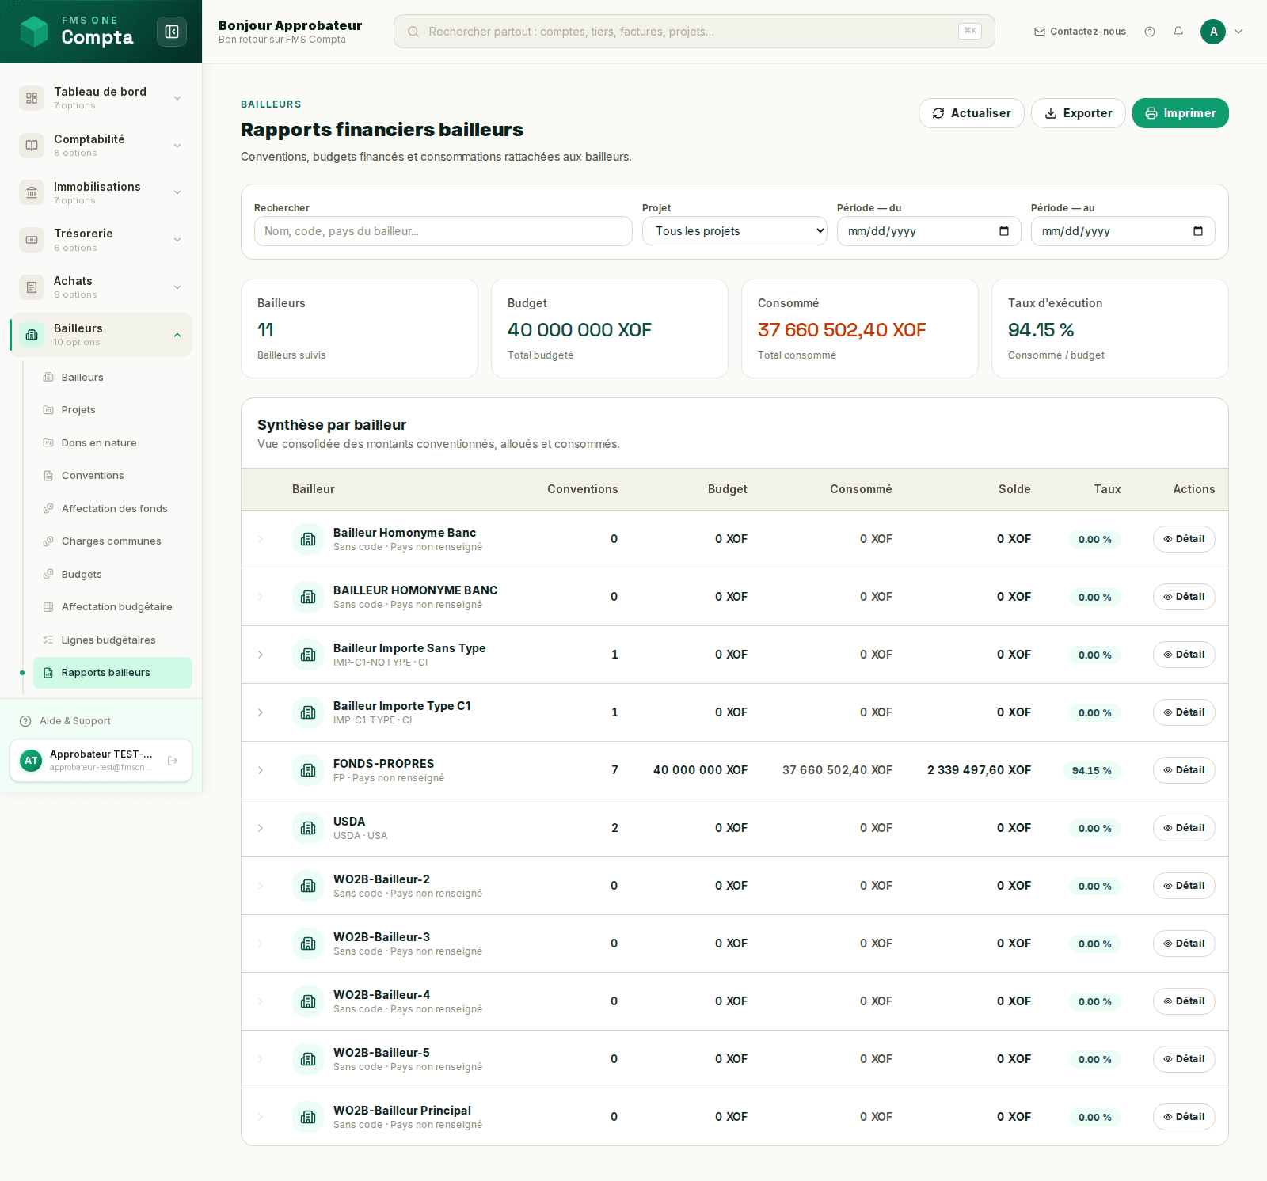1267x1181 pixels.
Task: Open Détail for USDA
Action: (1184, 828)
